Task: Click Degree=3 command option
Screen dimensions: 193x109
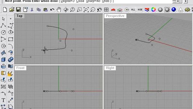Action: 68,1
